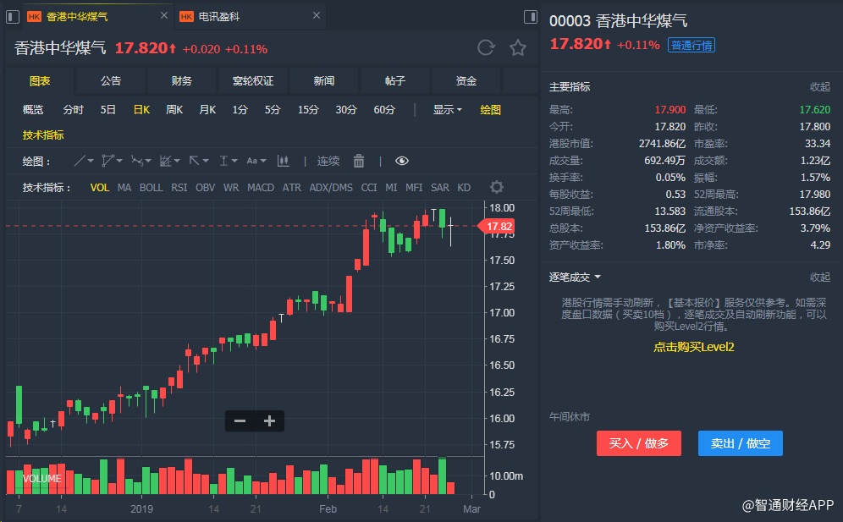
Task: Open the 新闻 news tab
Action: 324,80
